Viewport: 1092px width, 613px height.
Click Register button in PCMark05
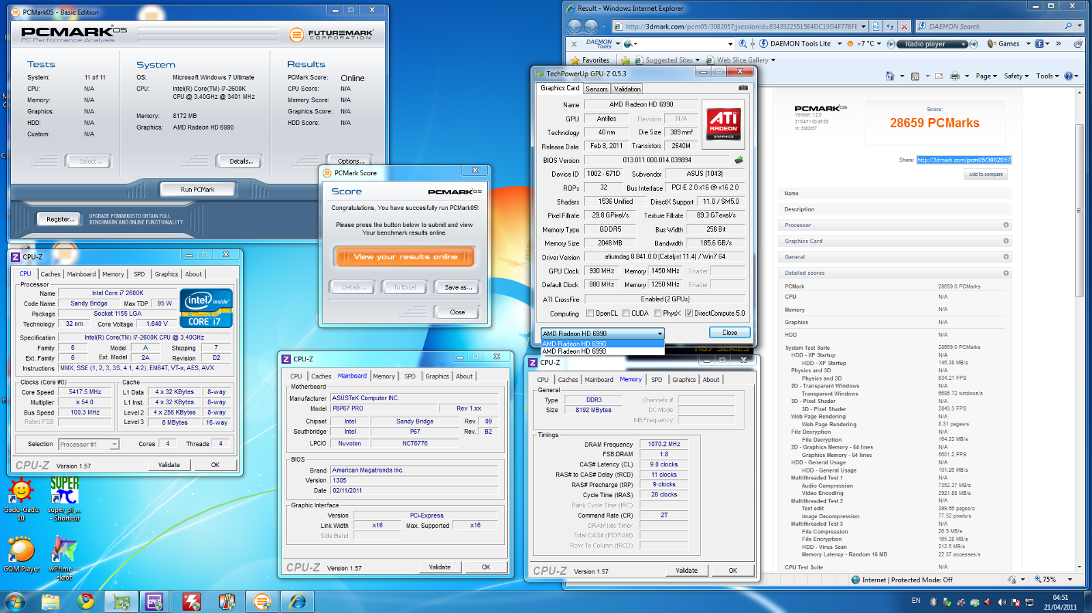tap(60, 220)
